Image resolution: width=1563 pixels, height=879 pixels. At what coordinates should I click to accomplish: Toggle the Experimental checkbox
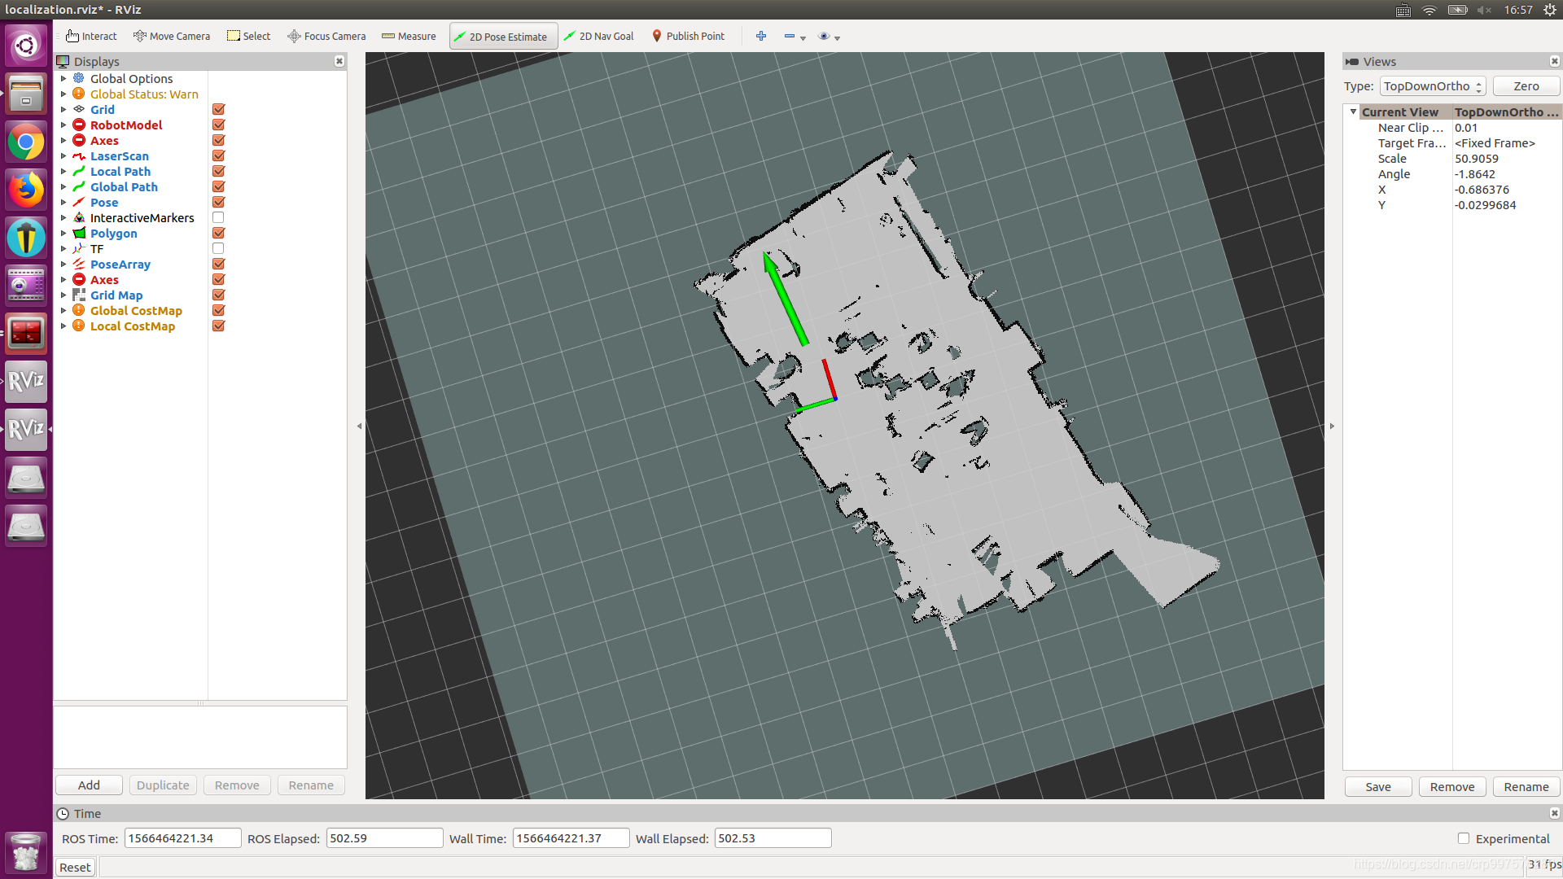point(1464,838)
